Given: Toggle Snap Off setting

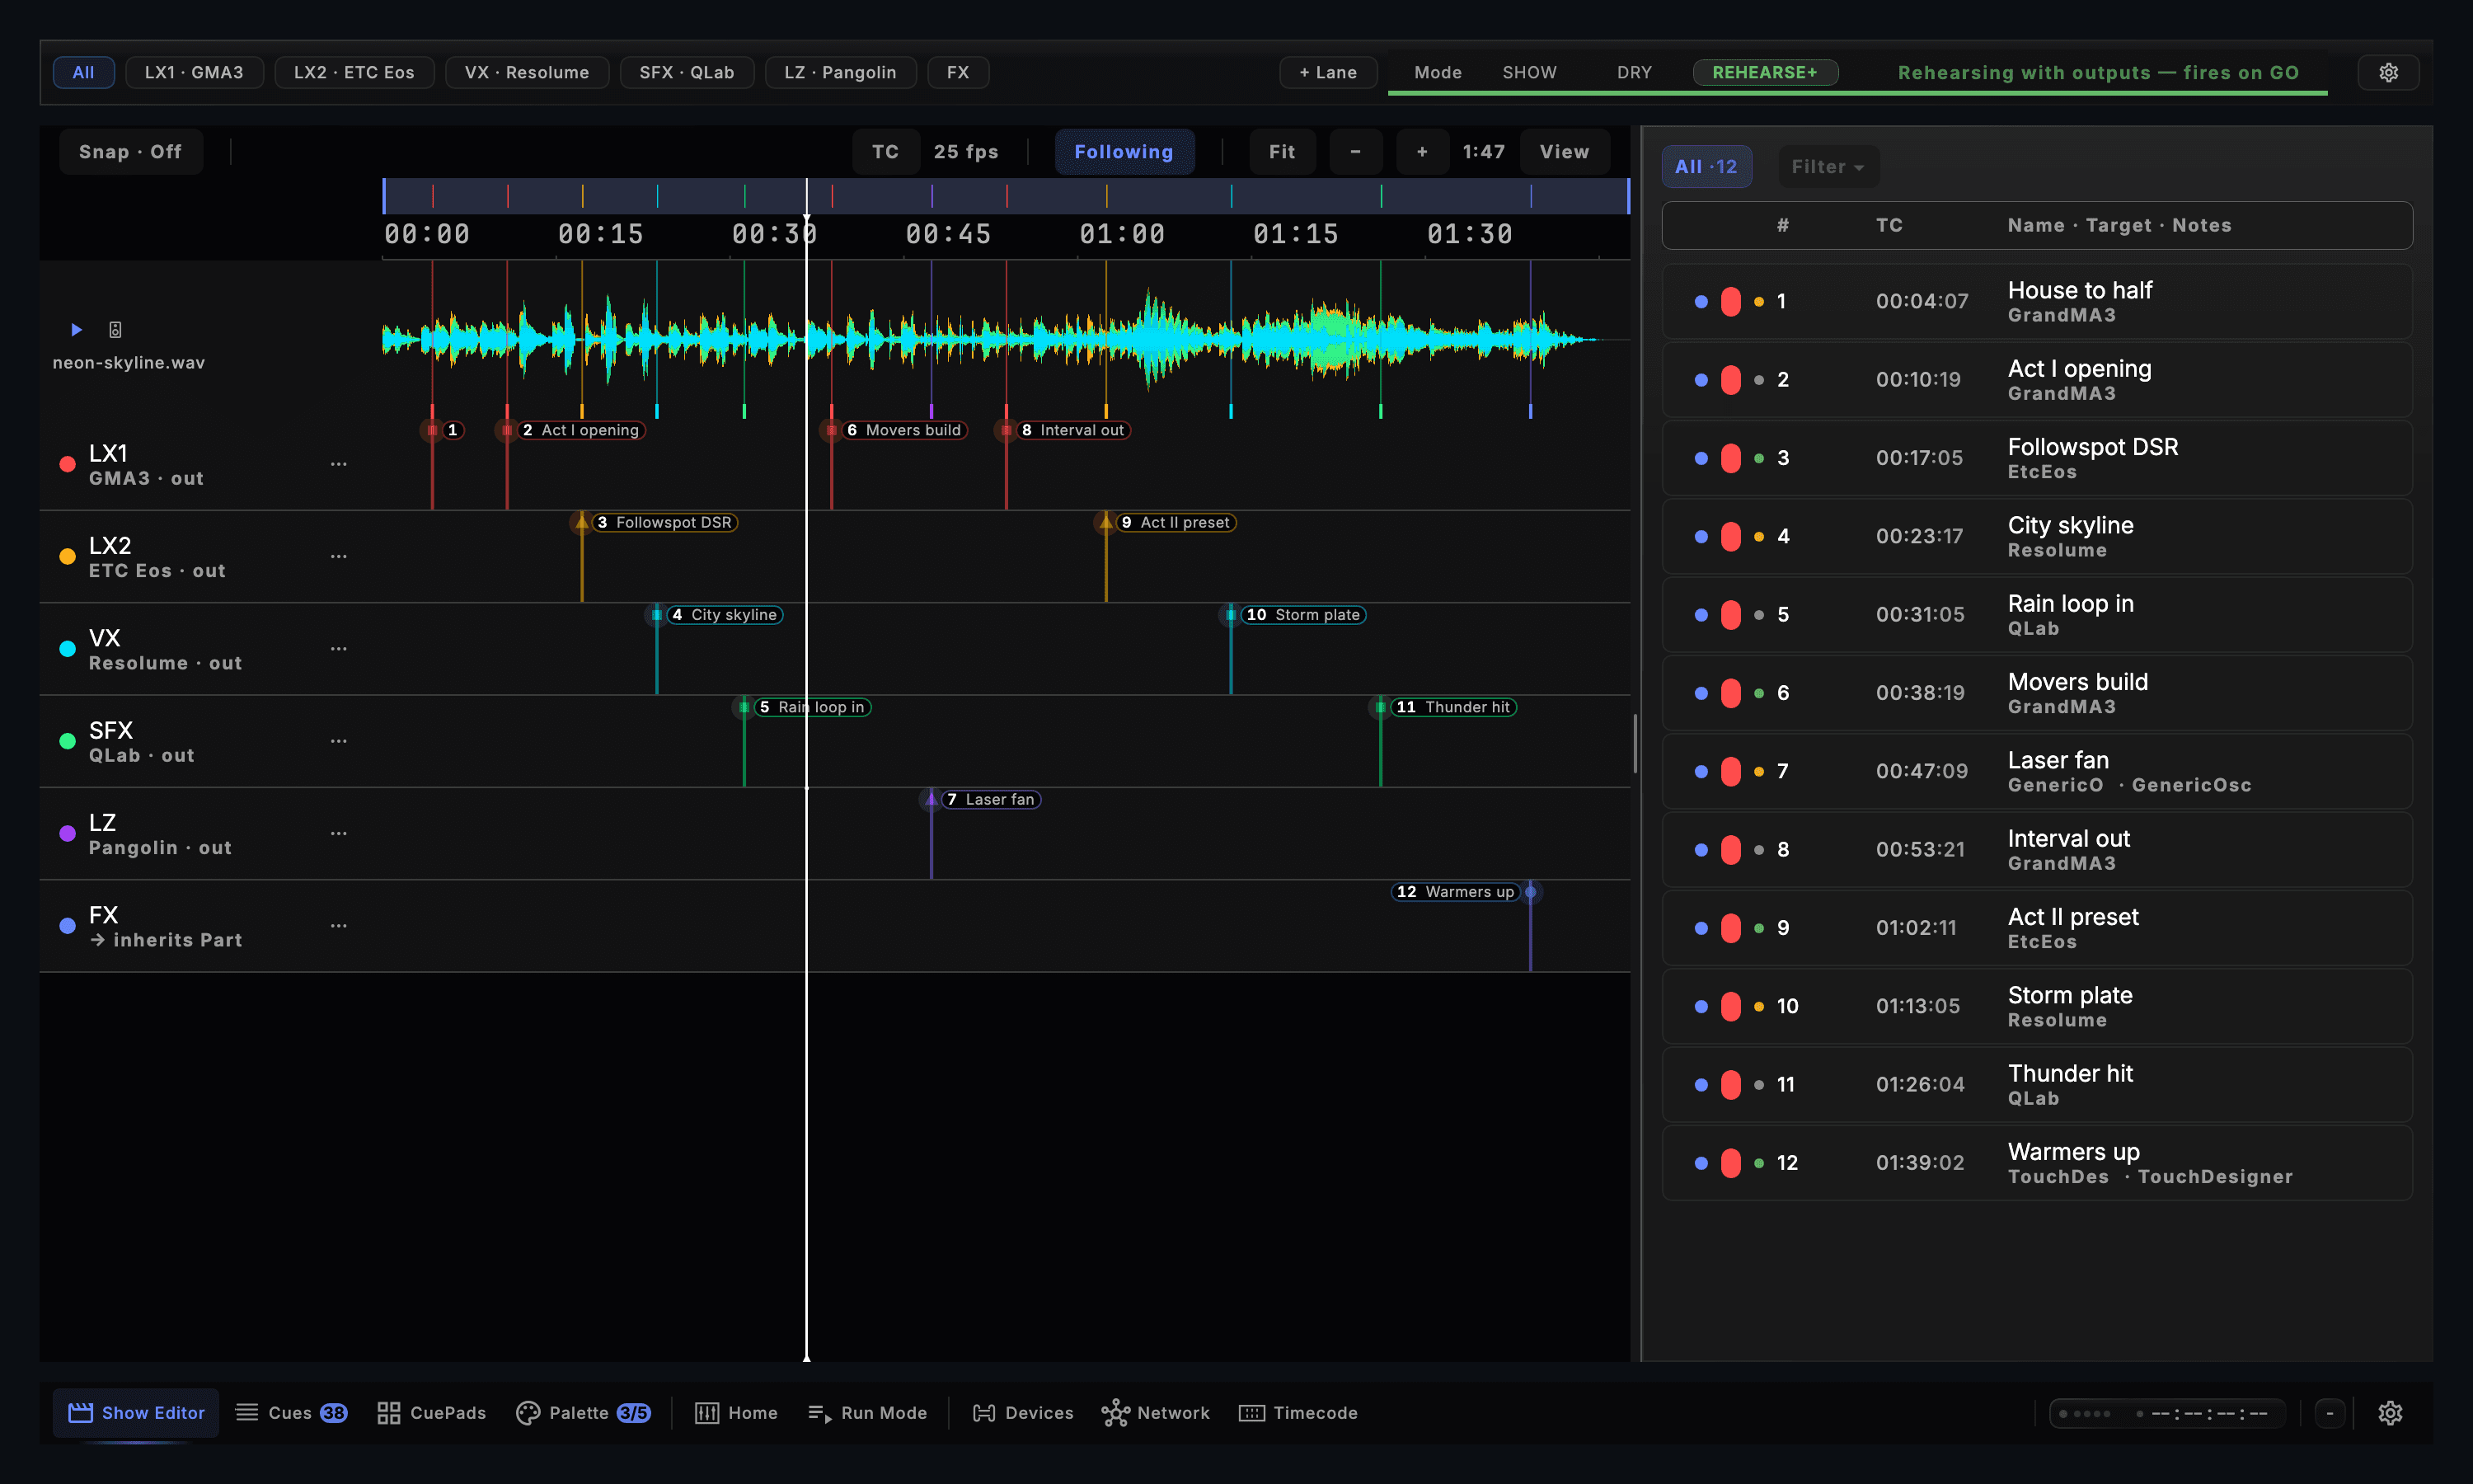Looking at the screenshot, I should (x=130, y=151).
